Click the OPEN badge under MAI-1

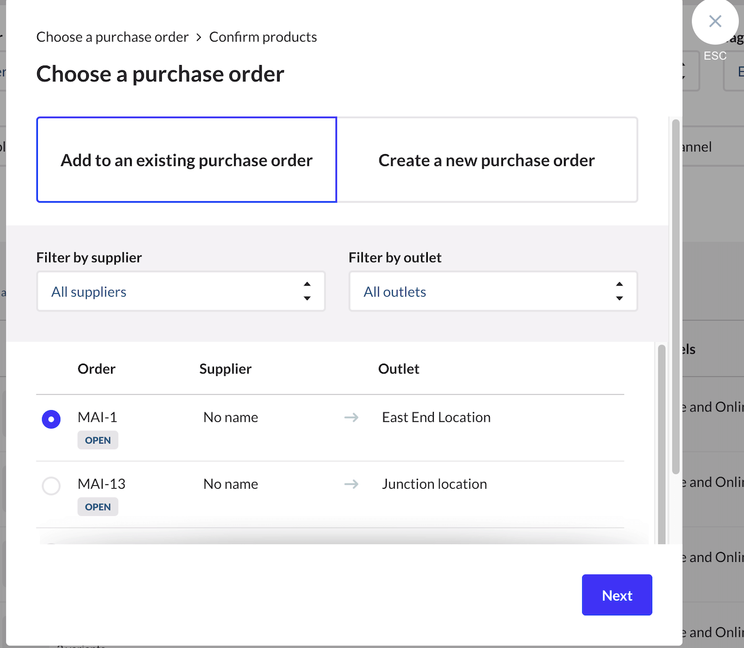pos(98,440)
